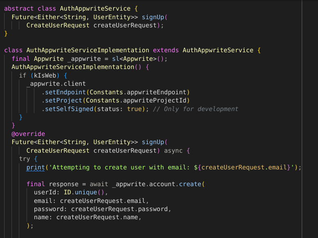Click the class name 'AuthAppwriteServiceImplementation' after 'class'
Viewport: 318px width, 238px height.
88,50
